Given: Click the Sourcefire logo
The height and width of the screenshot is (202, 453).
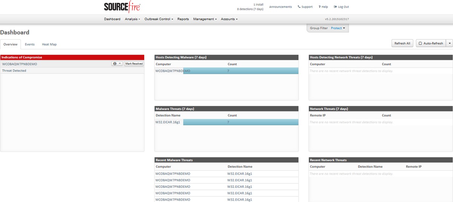Looking at the screenshot, I should pyautogui.click(x=122, y=7).
